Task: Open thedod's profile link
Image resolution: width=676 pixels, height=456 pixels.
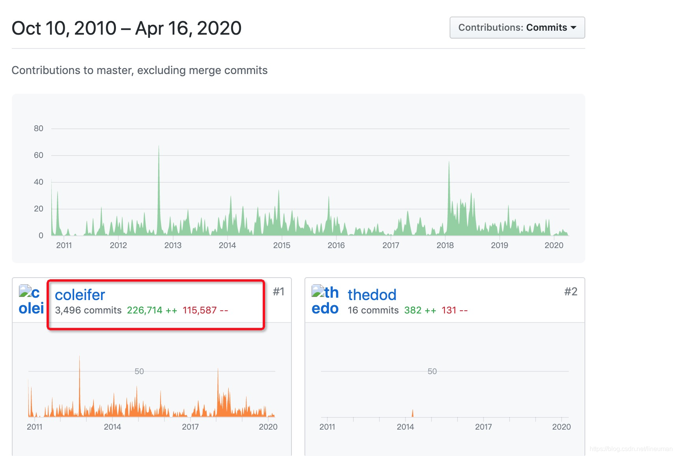Action: [x=372, y=295]
